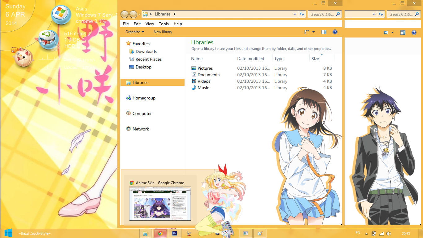This screenshot has width=423, height=238.
Task: Click the Computer icon in navigation pane
Action: [129, 113]
